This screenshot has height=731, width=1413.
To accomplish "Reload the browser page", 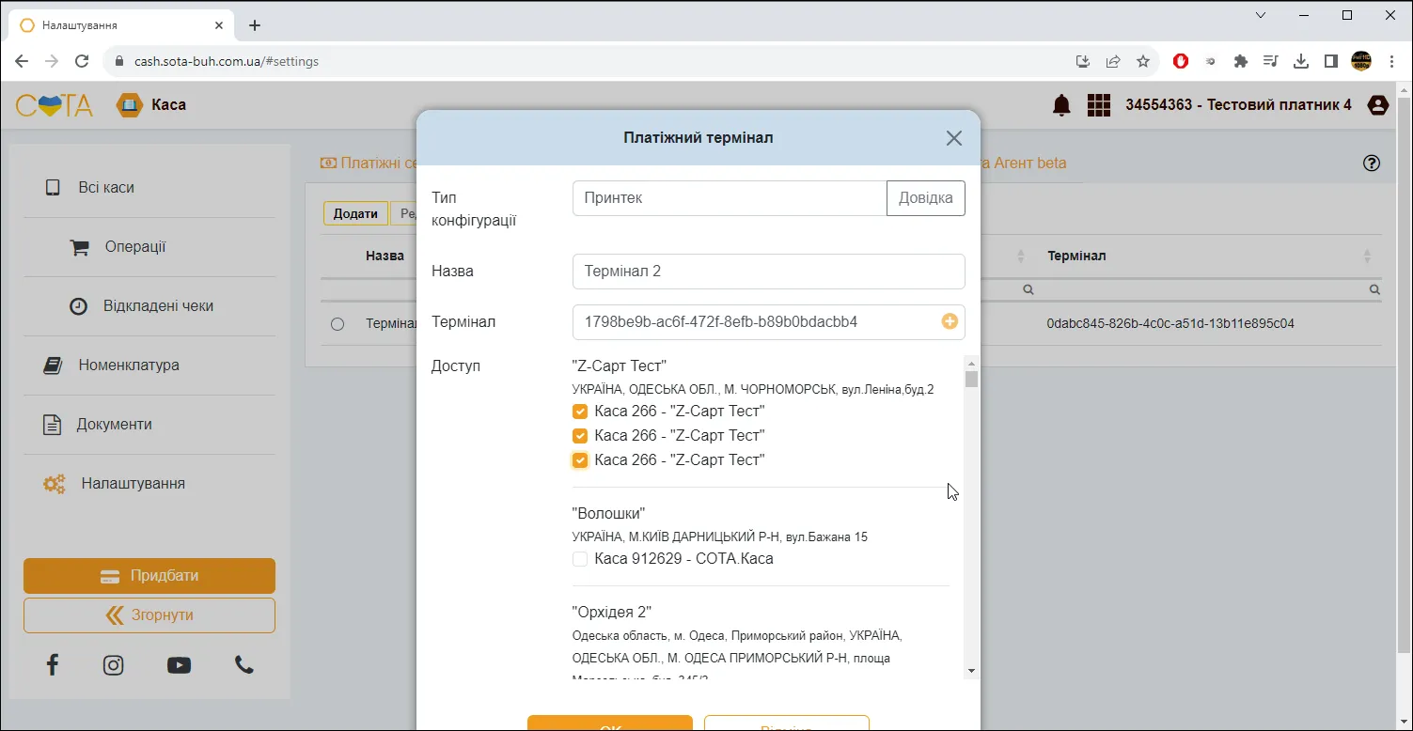I will coord(82,61).
